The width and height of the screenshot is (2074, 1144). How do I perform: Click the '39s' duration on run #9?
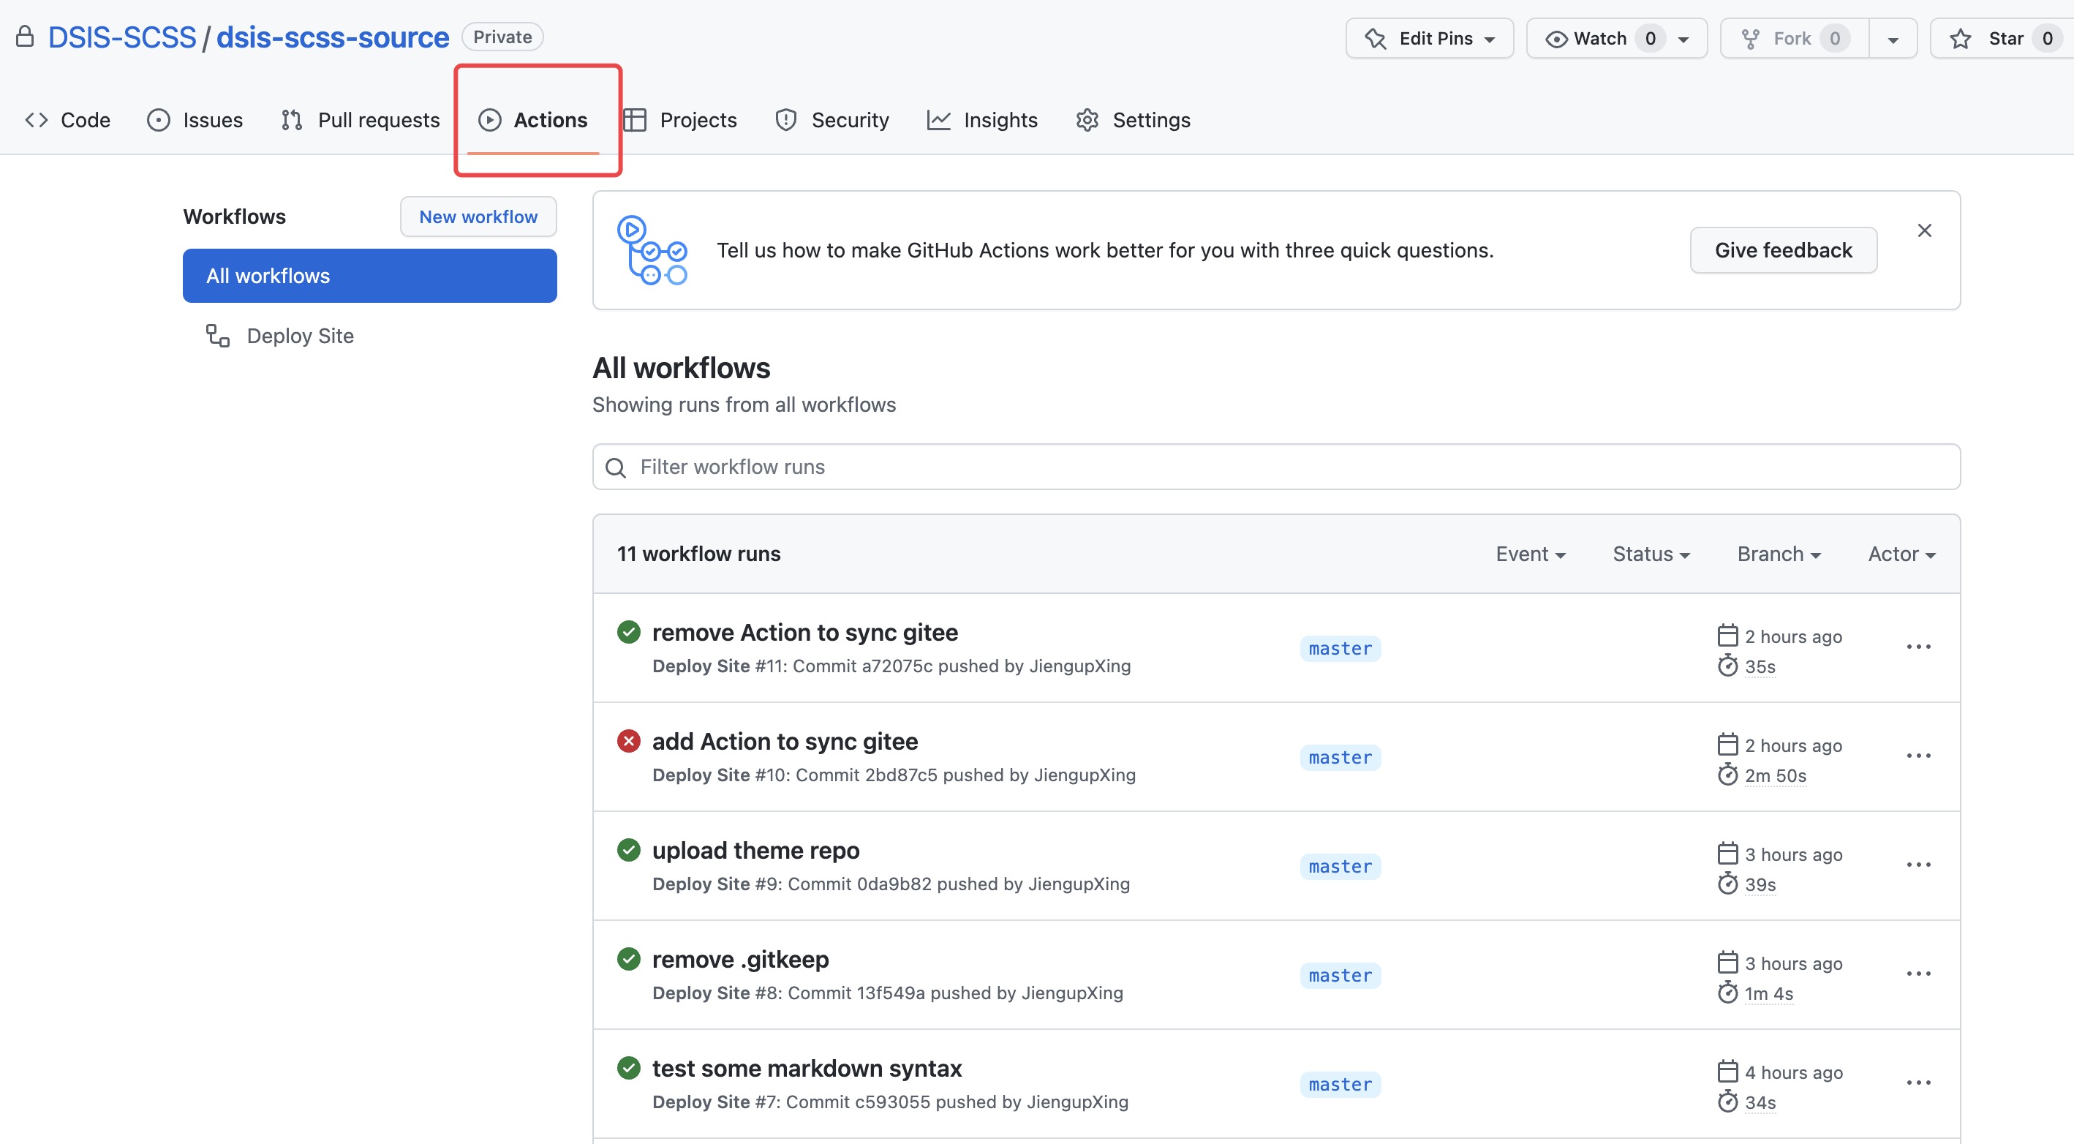point(1760,885)
